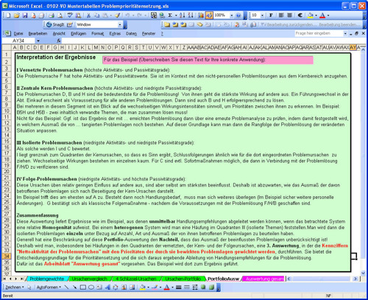Switch to the 4 Schlüssel-Ursachen sheet tab
The height and width of the screenshot is (300, 368).
pos(136,279)
